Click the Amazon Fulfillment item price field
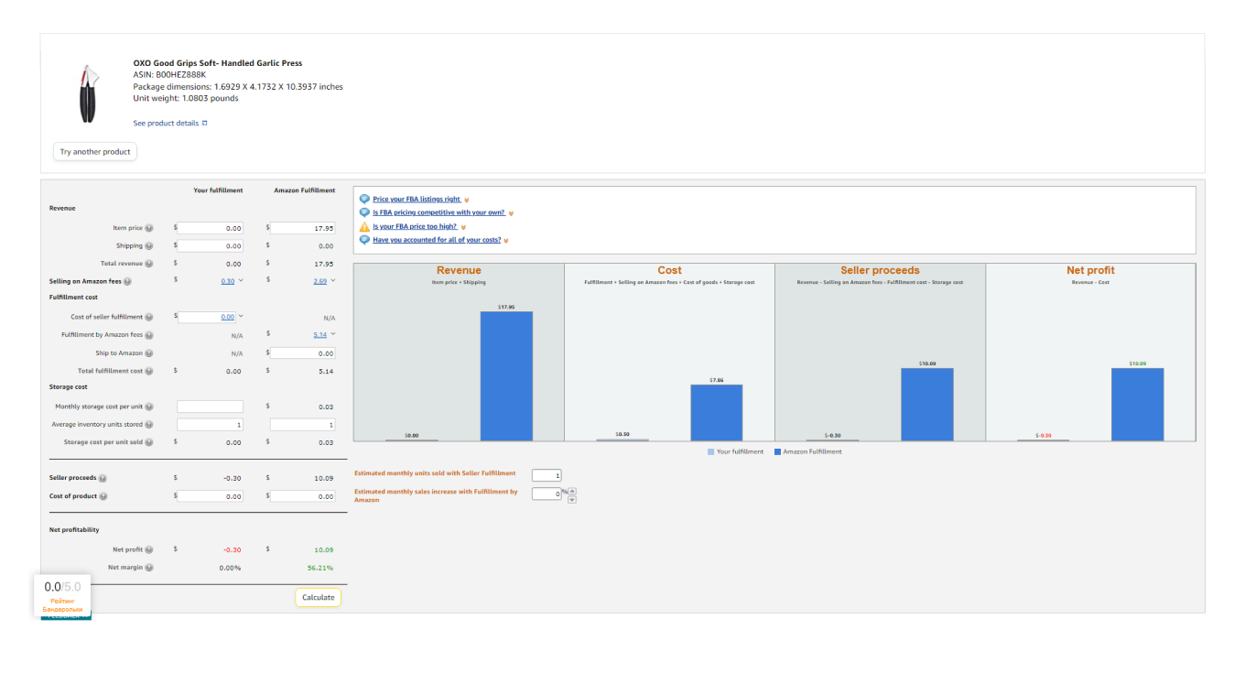Viewport: 1245px width, 673px height. 303,228
